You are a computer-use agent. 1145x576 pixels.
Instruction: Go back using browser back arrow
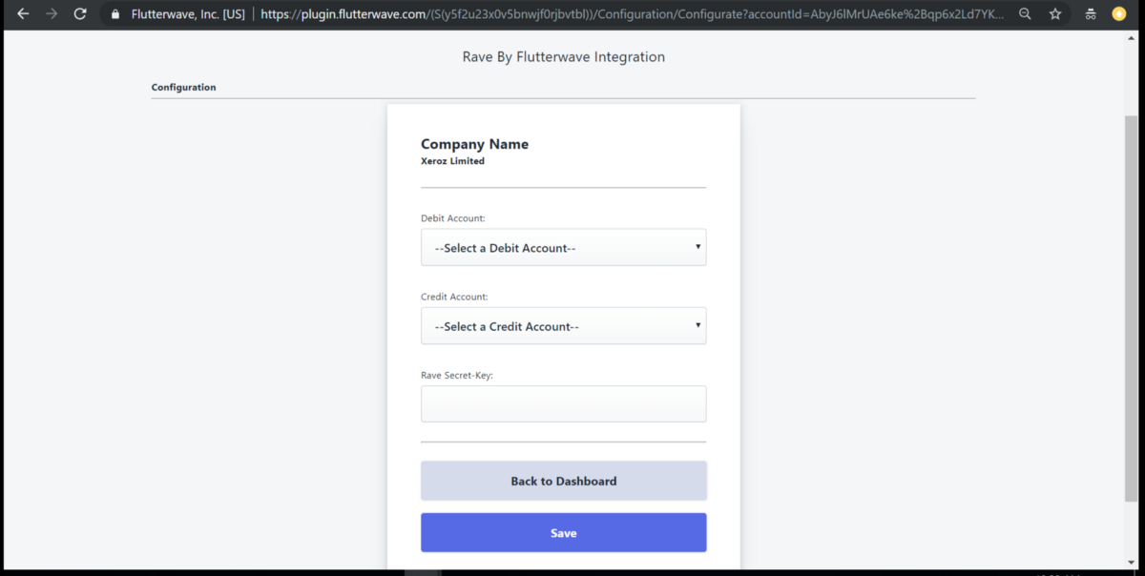23,14
